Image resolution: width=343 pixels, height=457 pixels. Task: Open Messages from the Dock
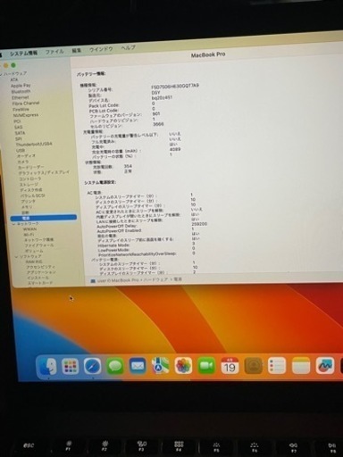click(115, 366)
